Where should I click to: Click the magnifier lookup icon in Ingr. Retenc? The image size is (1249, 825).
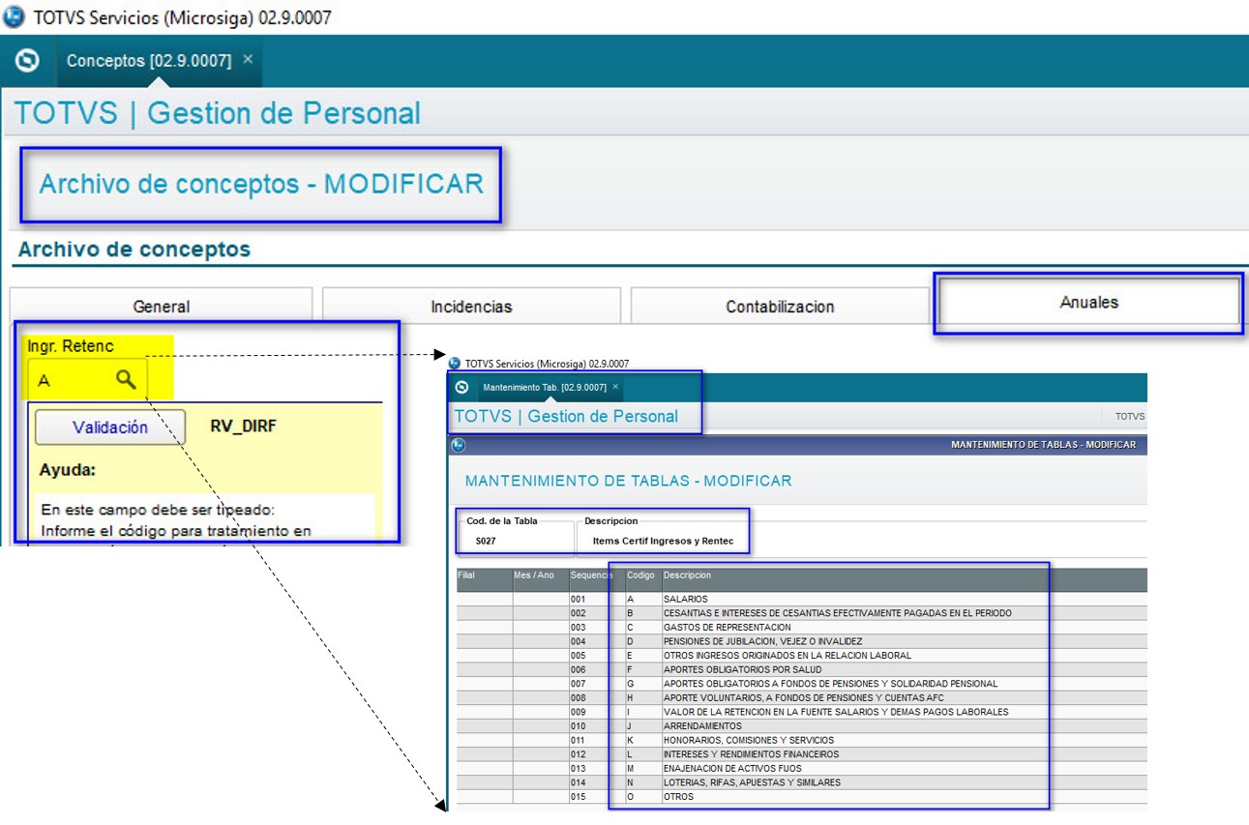(126, 379)
